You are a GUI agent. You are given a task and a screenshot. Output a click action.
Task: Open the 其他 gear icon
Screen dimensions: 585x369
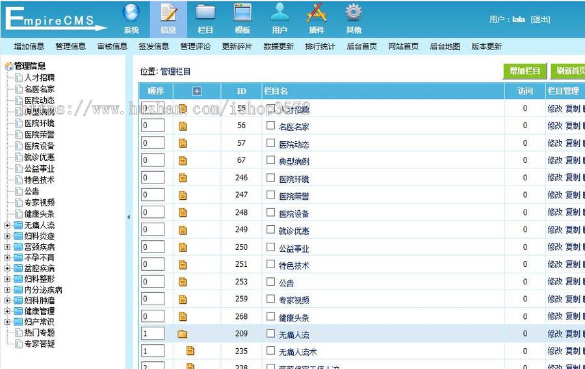354,12
